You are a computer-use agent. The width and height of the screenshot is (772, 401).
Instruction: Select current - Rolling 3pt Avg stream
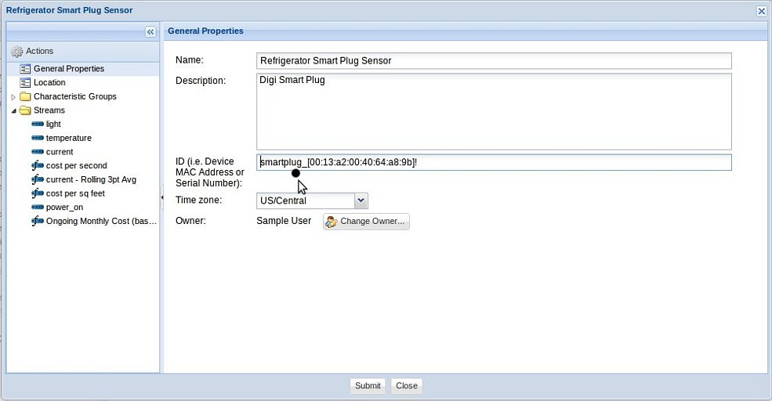coord(90,179)
